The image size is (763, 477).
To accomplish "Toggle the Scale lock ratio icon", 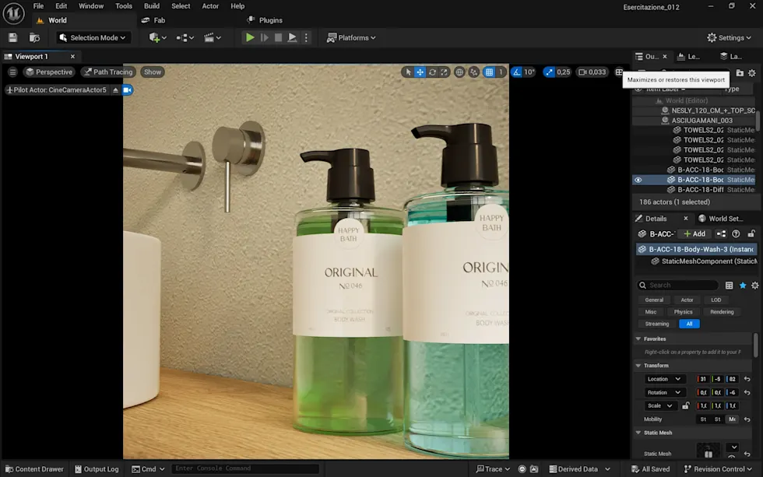I will 686,405.
